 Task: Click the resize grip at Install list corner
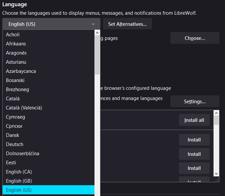click(x=216, y=180)
